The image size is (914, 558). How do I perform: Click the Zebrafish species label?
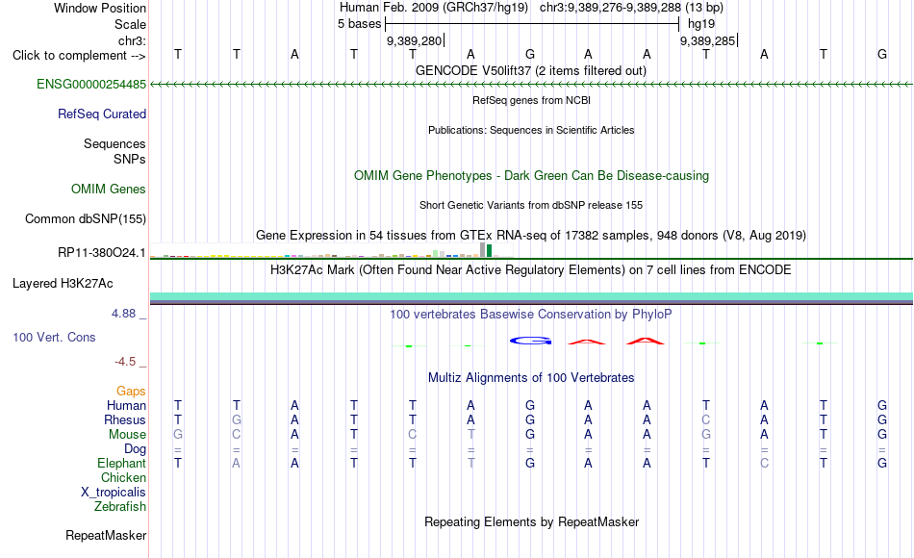click(120, 506)
